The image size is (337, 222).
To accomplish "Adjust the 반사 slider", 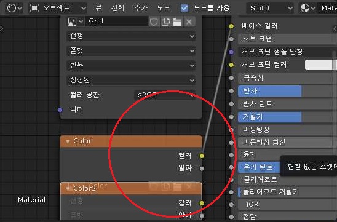I will point(287,91).
